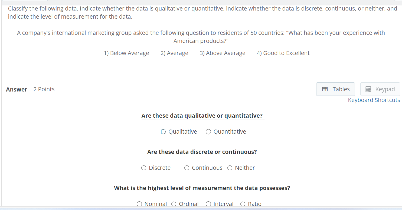The width and height of the screenshot is (402, 210).
Task: Pick Interval as level of measurement
Action: (x=208, y=204)
